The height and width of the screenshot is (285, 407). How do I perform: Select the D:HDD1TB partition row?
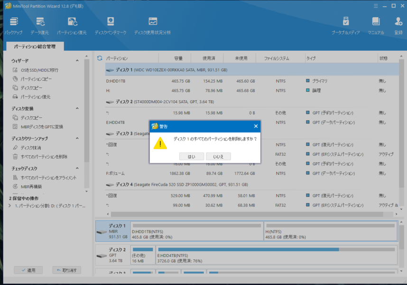click(252, 81)
